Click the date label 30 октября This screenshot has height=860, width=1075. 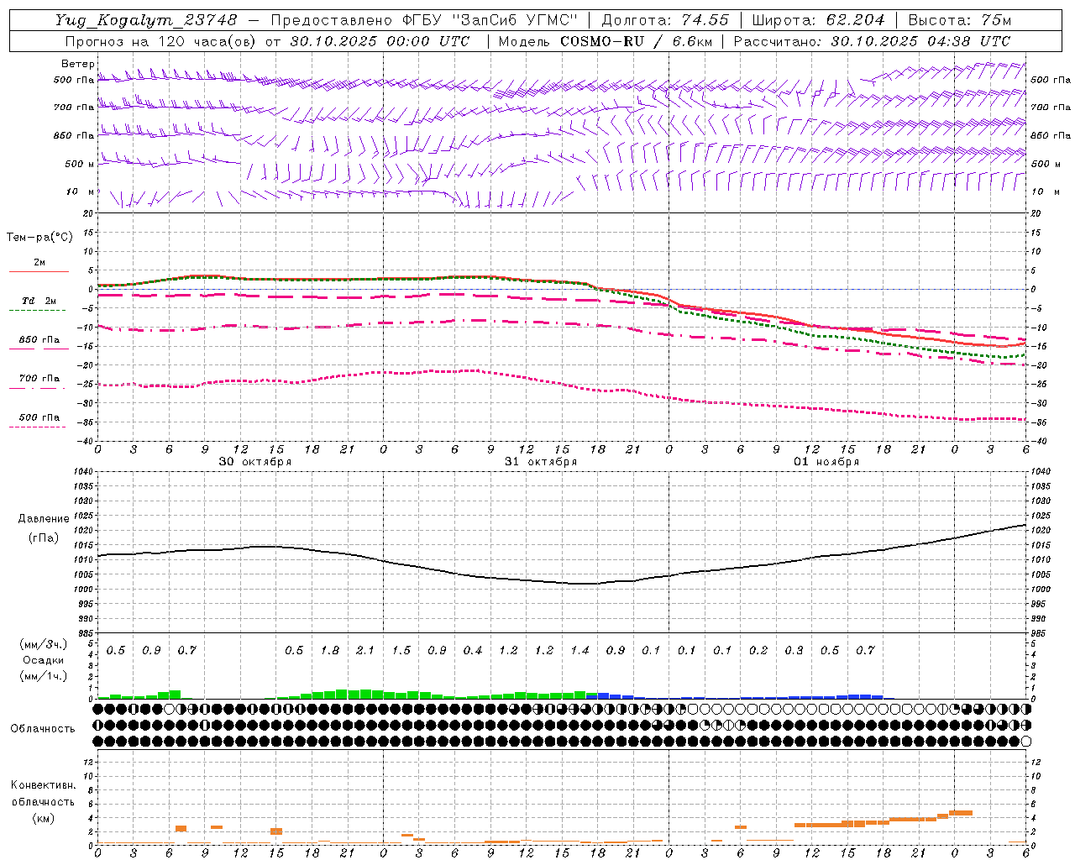(255, 462)
